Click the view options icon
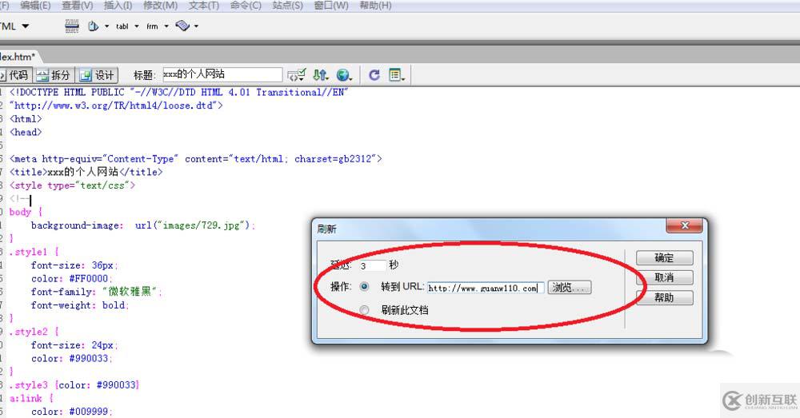Screen dimensions: 800x418 click(x=397, y=75)
